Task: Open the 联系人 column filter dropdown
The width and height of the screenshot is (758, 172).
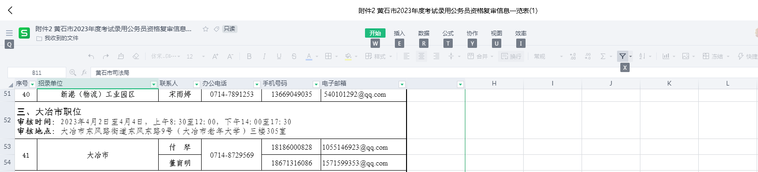Action: pyautogui.click(x=197, y=84)
